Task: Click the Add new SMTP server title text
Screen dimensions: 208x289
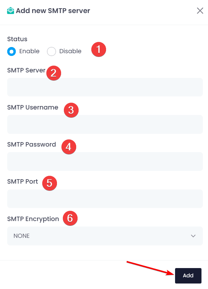Action: [x=53, y=11]
